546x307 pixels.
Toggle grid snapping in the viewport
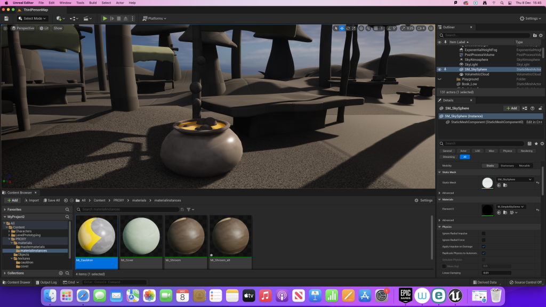coord(376,28)
